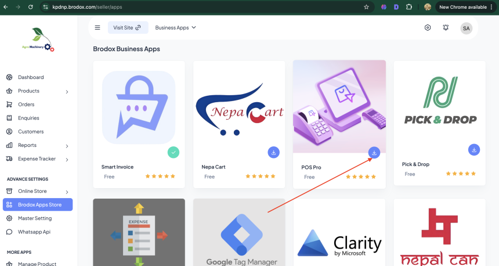
Task: Select Master Setting in the sidebar
Action: pos(34,218)
